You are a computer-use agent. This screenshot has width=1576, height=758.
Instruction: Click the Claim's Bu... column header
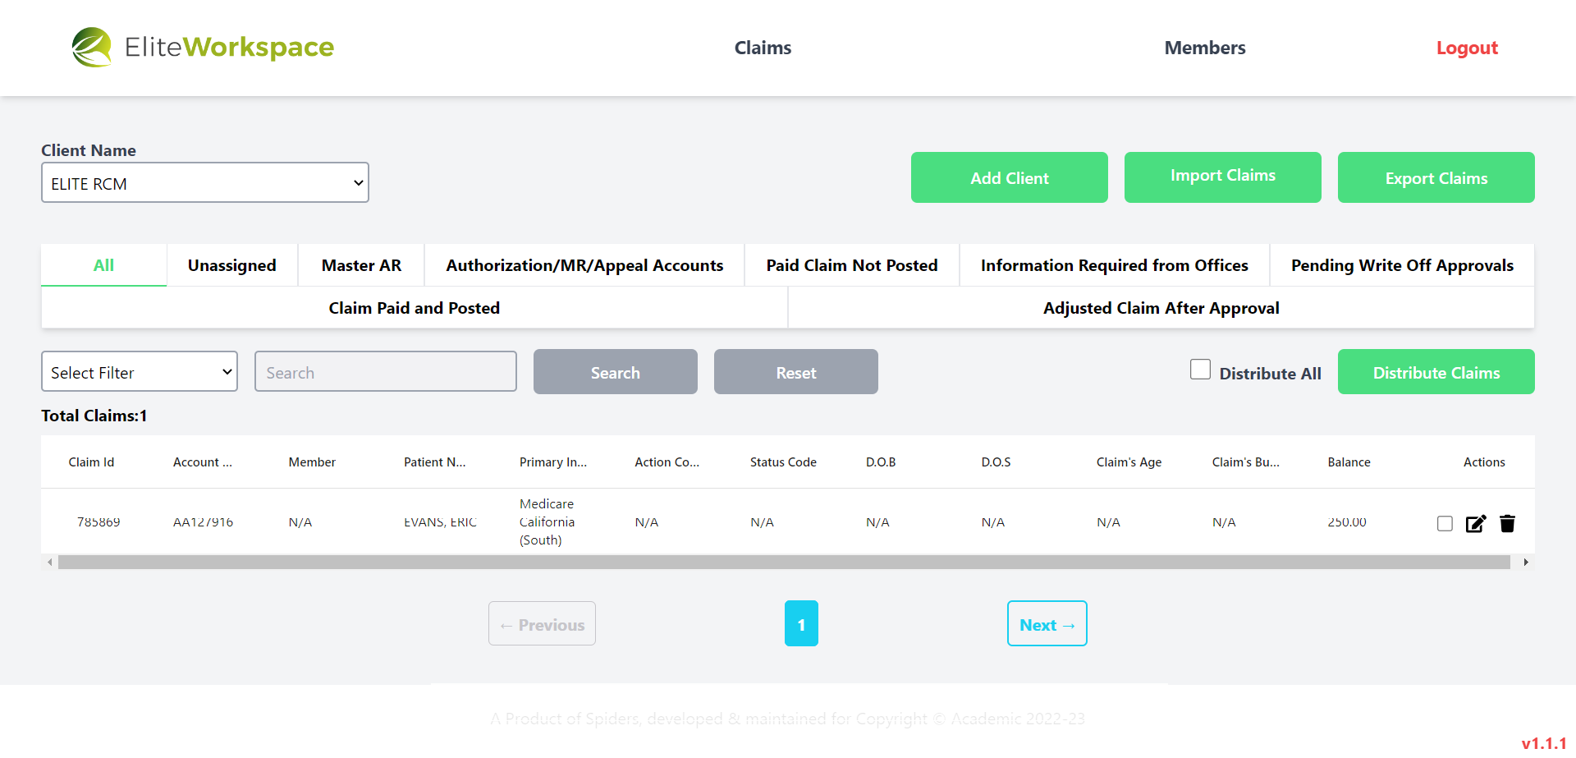(1246, 462)
